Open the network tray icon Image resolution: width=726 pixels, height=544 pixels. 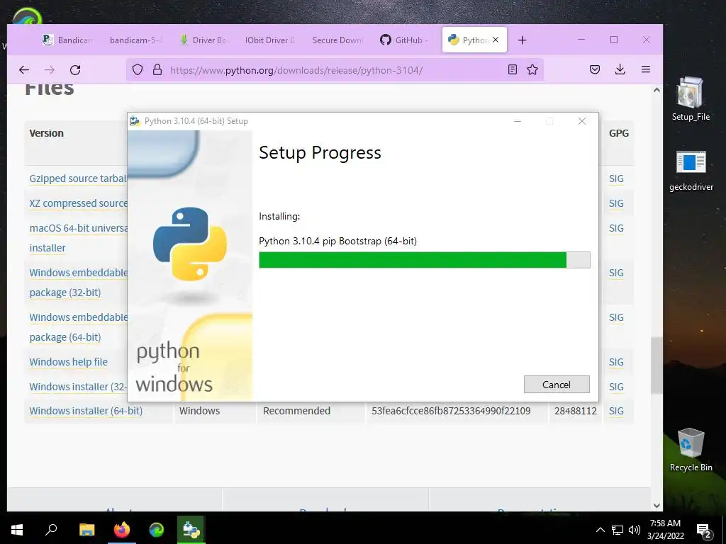point(618,530)
